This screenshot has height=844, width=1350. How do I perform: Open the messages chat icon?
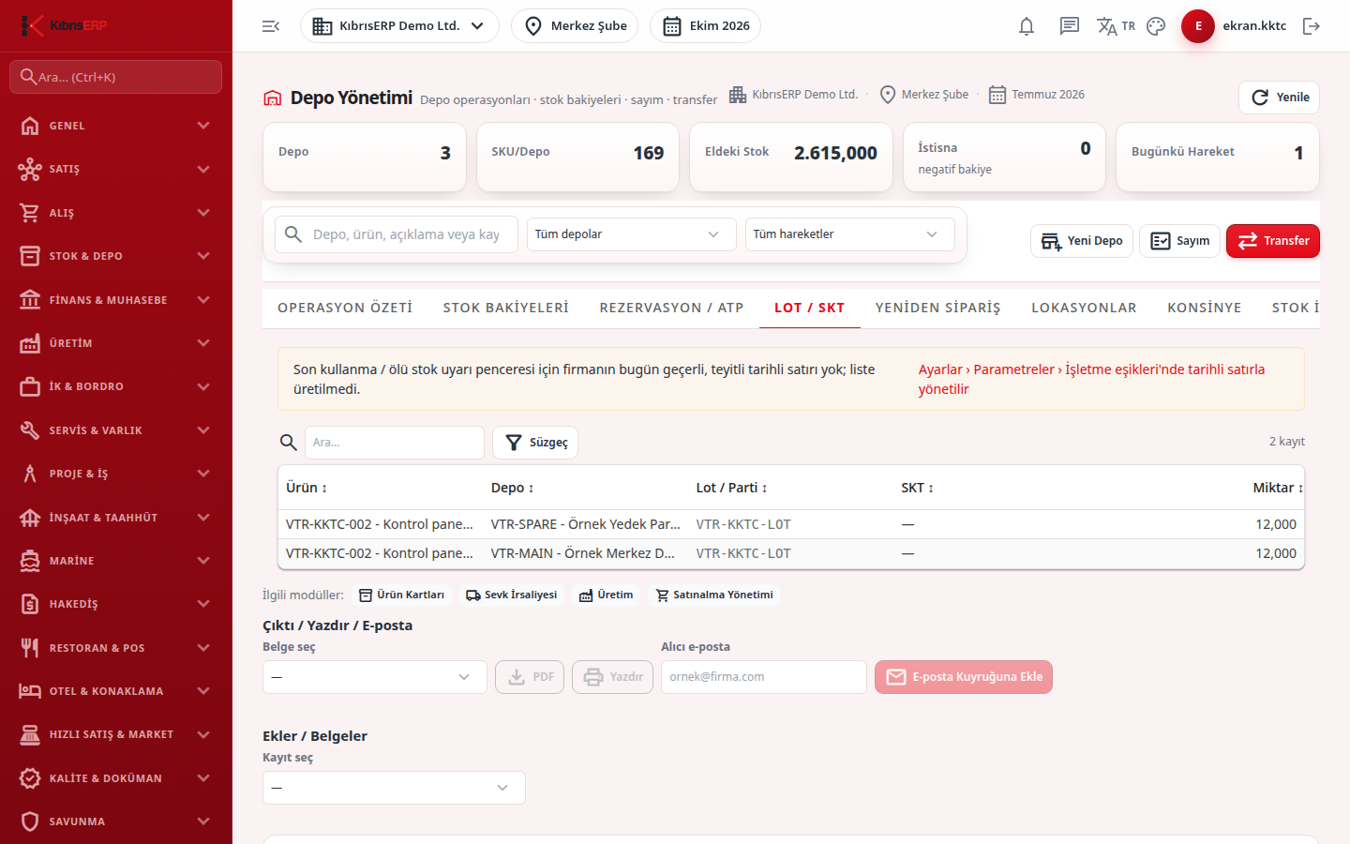click(1070, 26)
